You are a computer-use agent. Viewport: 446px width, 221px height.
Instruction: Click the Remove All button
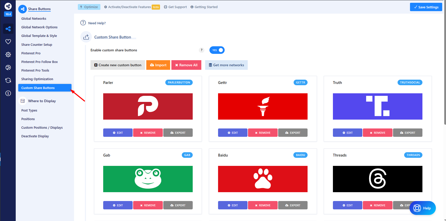(x=186, y=65)
